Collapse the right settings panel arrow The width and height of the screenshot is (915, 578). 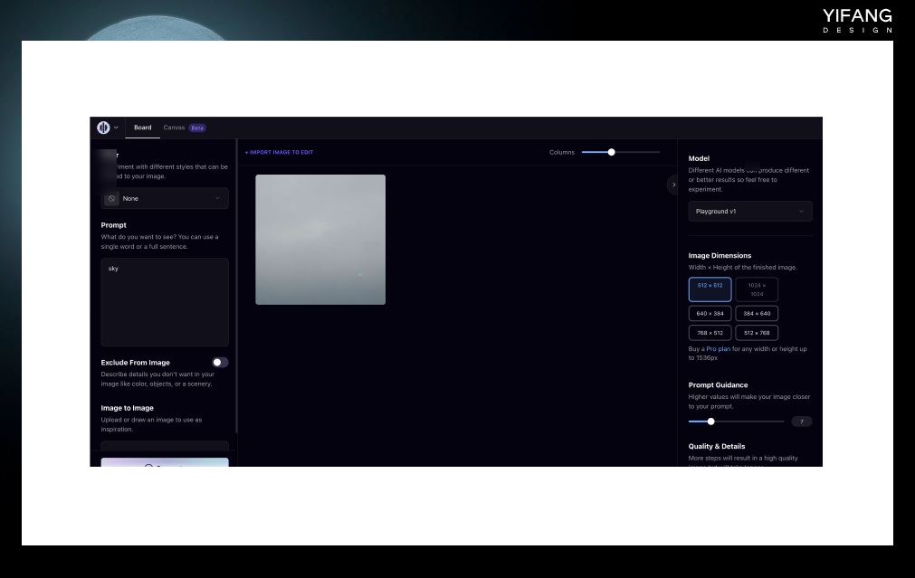click(x=672, y=185)
